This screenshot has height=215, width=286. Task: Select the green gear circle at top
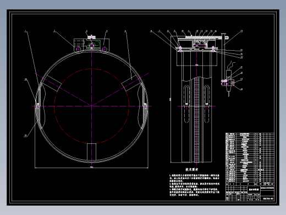[92, 45]
